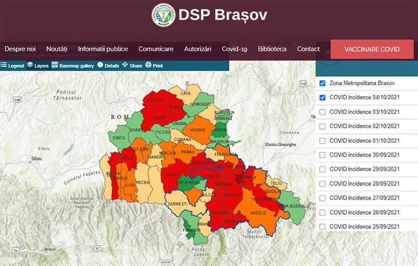418x266 pixels.
Task: Expand the Comunicare menu
Action: pos(156,49)
